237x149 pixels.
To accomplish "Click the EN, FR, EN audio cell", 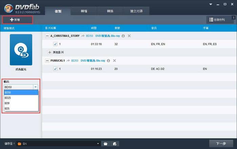I will (158, 44).
